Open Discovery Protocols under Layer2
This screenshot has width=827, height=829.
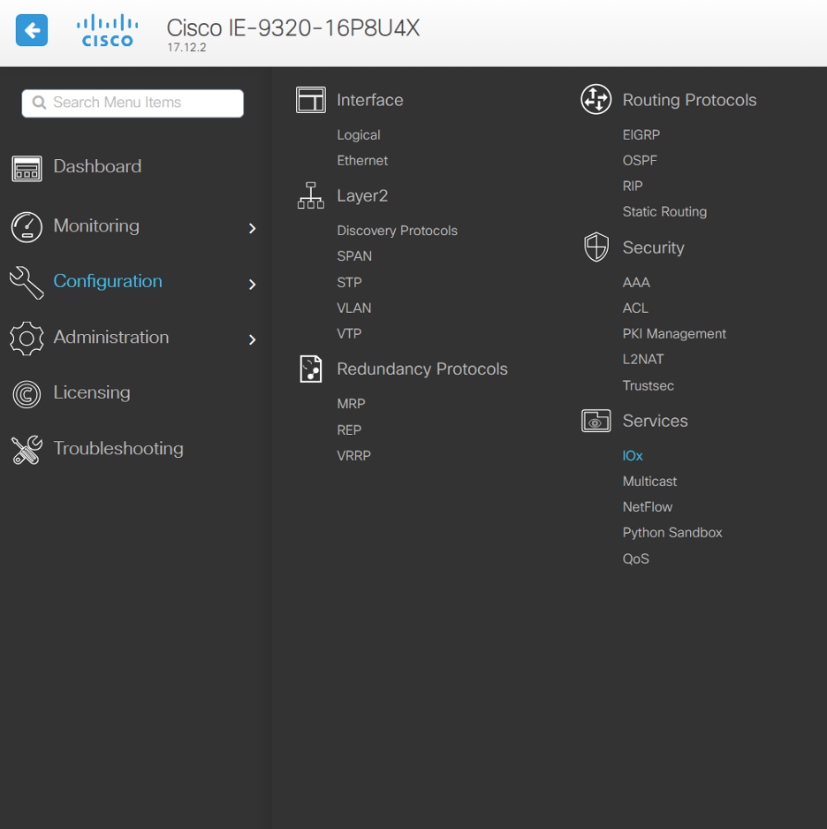[398, 231]
